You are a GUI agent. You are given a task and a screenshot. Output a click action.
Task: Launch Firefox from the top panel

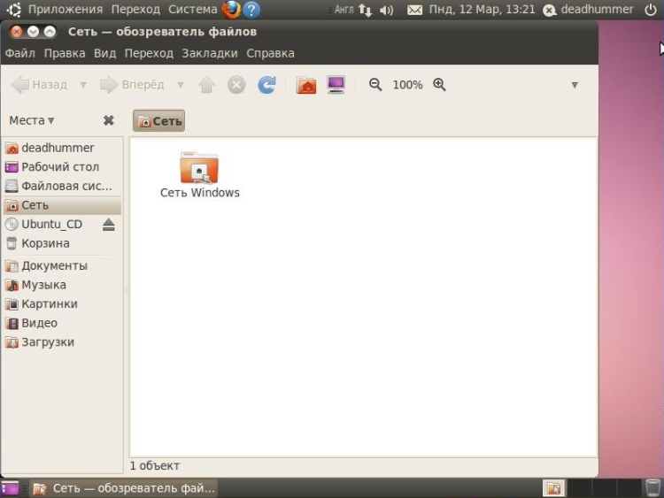(x=231, y=10)
